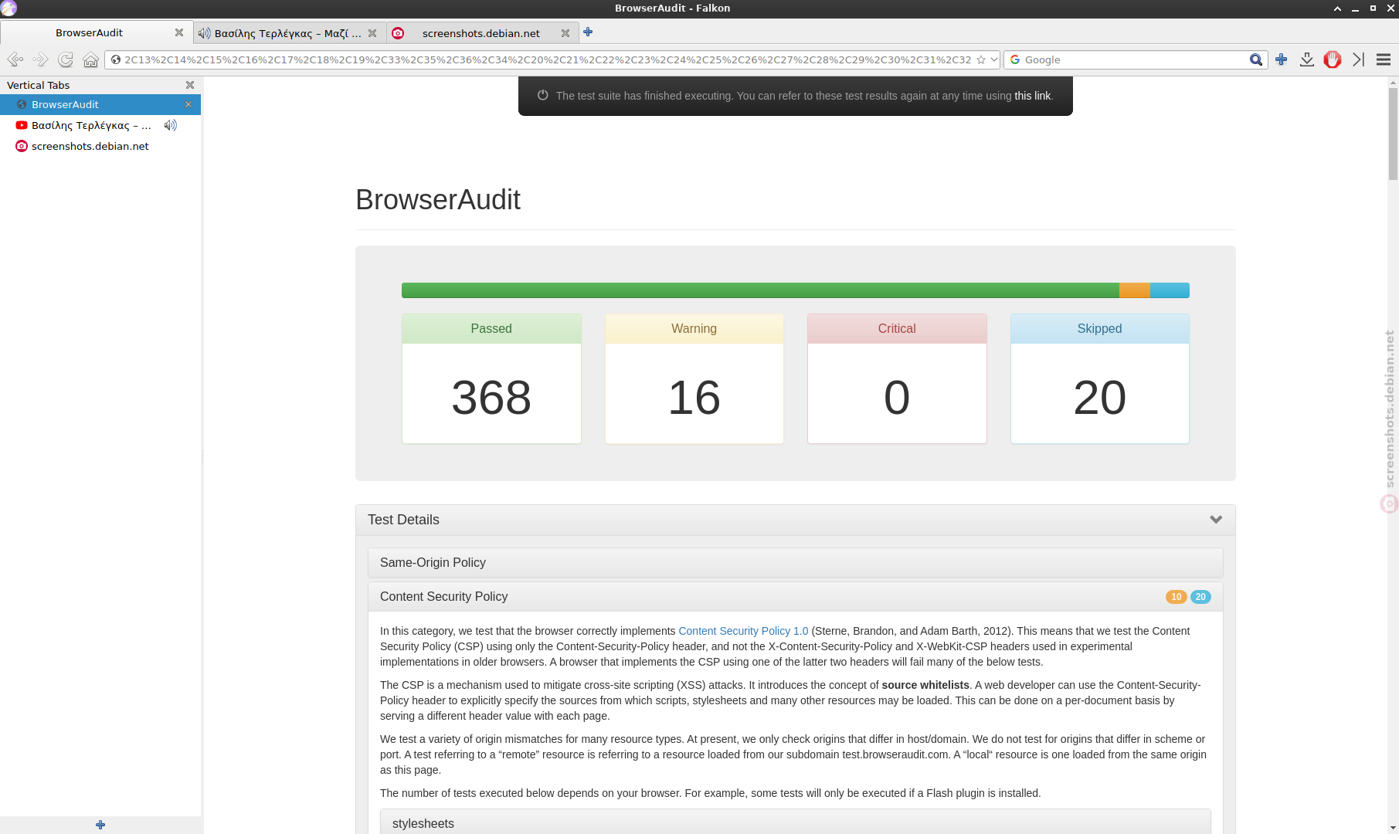Screen dimensions: 1399x834
Task: Click blue skipped segment of progress bar
Action: coord(1170,290)
